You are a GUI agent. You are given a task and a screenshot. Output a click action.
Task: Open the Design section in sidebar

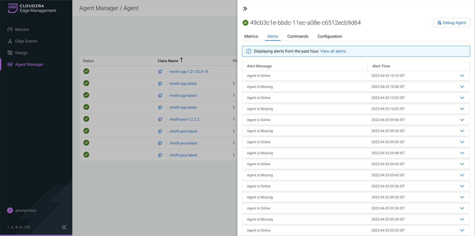(21, 53)
